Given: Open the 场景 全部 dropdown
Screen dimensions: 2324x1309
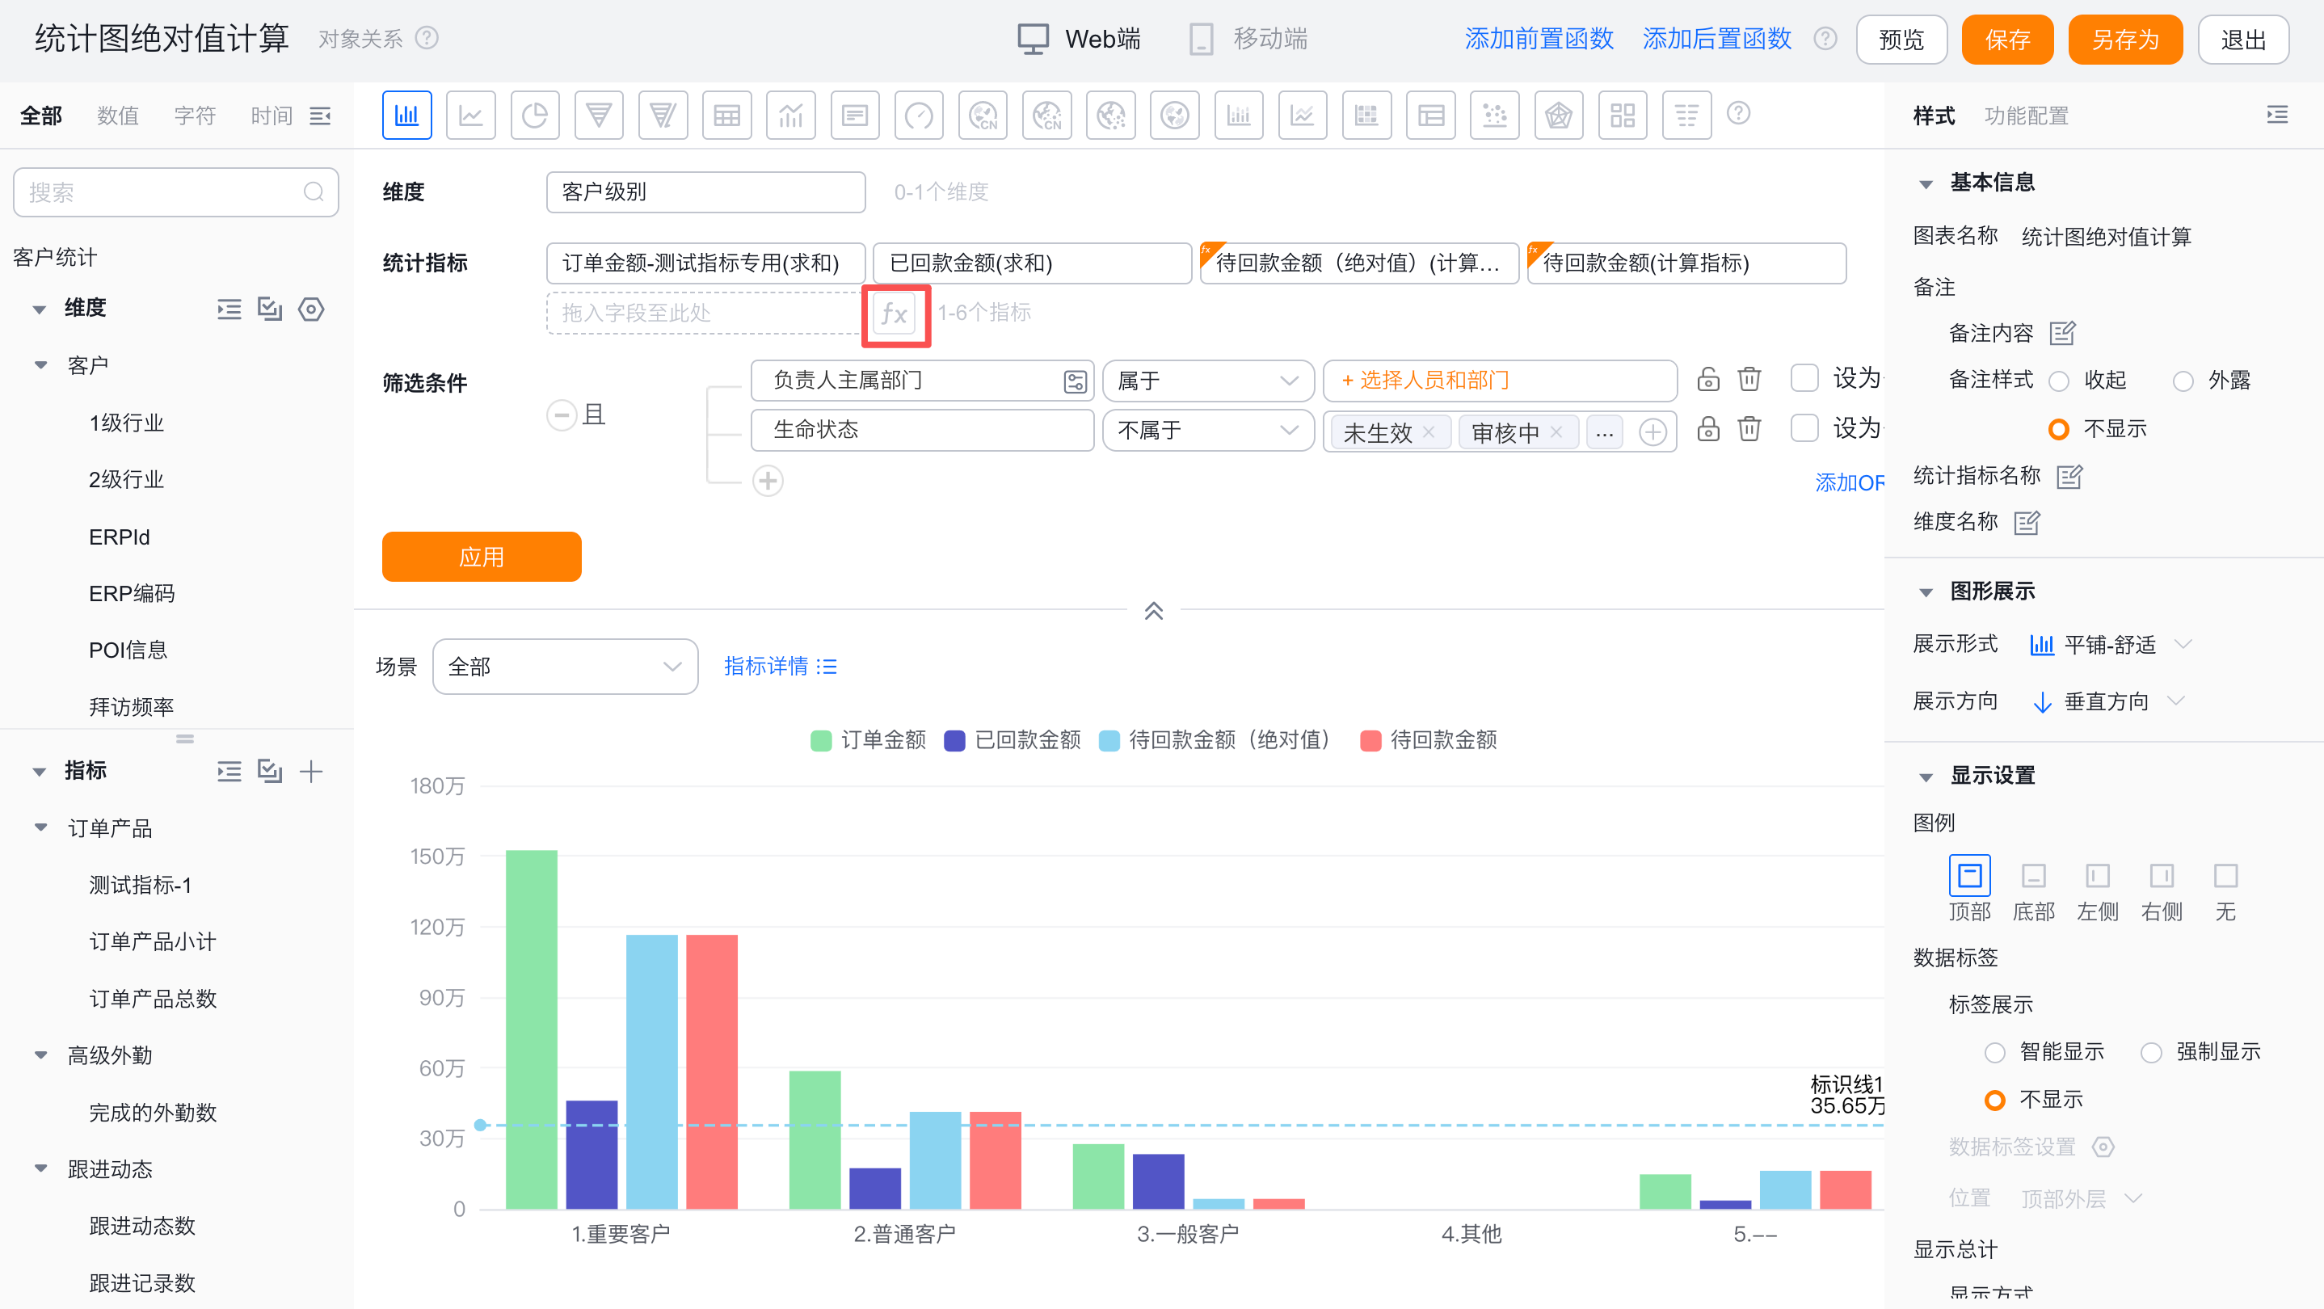Looking at the screenshot, I should 565,667.
